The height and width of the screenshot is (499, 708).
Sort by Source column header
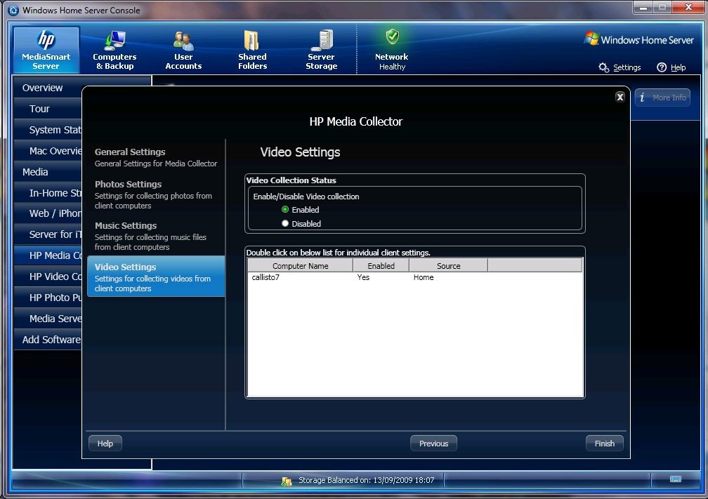point(448,266)
